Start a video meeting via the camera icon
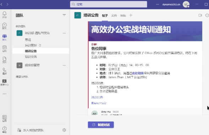 pyautogui.click(x=200, y=15)
